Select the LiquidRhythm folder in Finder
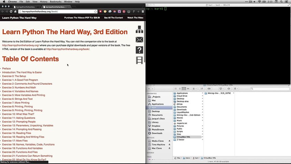Screen dimensions: 291x164 [x=183, y=112]
